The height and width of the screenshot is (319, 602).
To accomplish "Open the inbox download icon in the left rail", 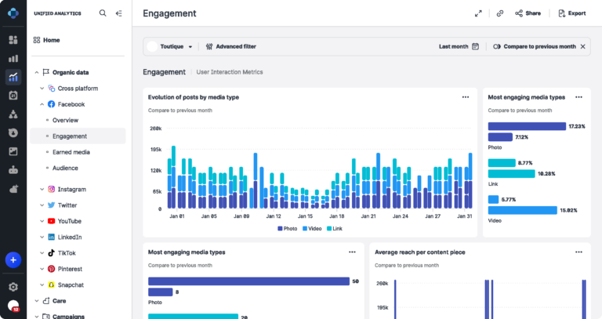I will 13,132.
